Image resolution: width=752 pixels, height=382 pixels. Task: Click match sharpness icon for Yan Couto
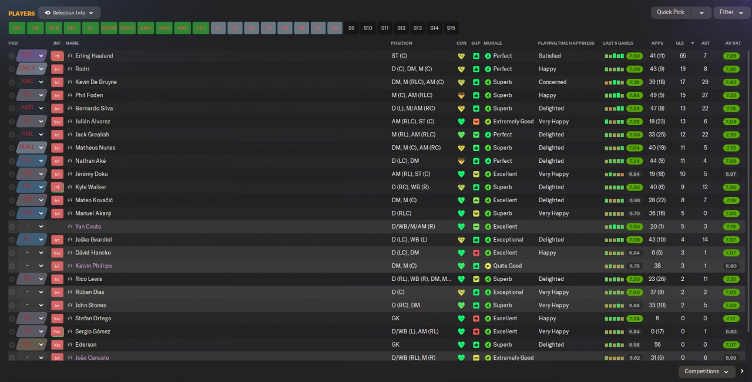coord(476,227)
